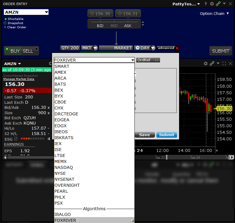This screenshot has height=223, width=235.
Task: Open the DAY time-in-force dropdown
Action: click(153, 48)
